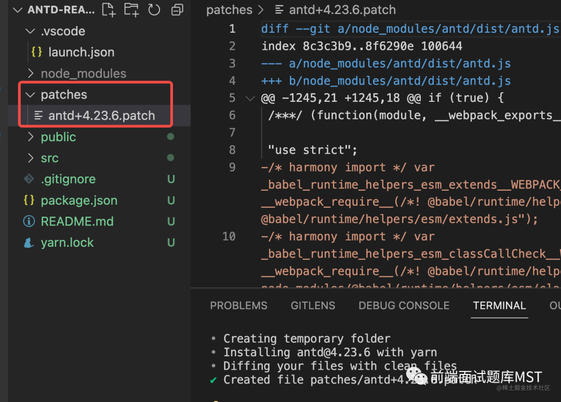Switch to the DEBUG CONSOLE panel tab

404,305
